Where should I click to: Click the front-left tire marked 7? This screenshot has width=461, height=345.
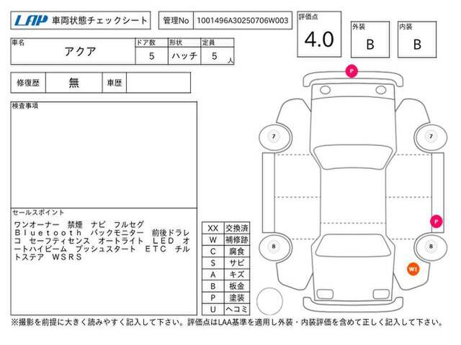[x=275, y=137]
